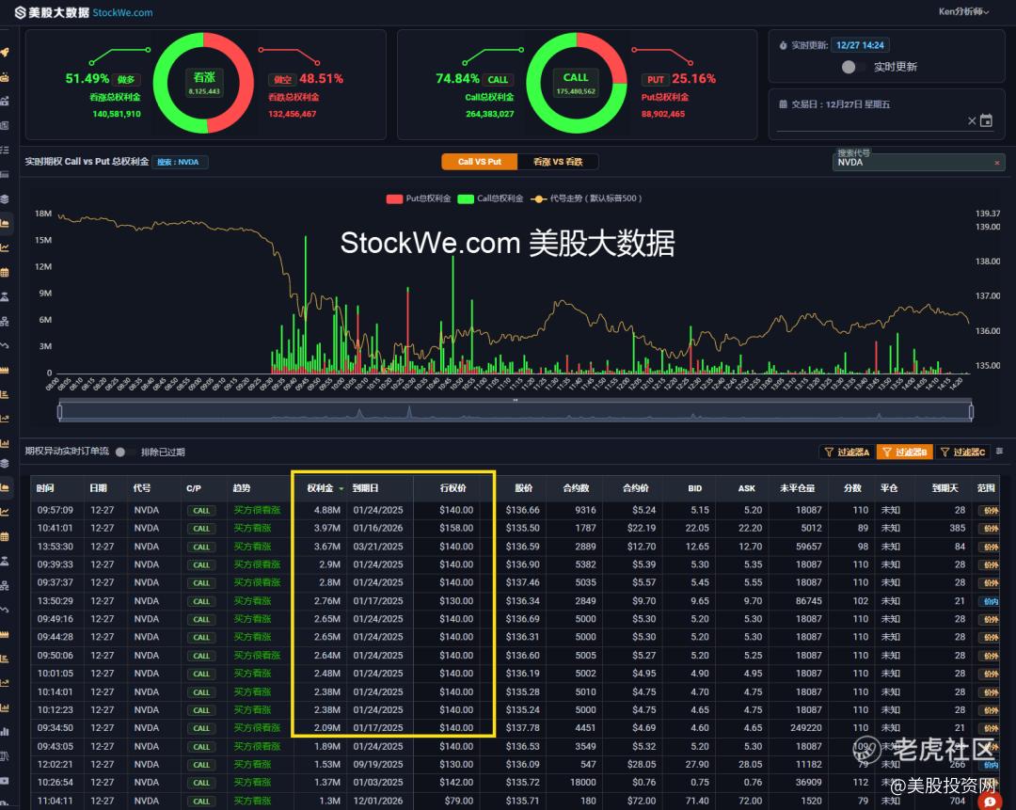This screenshot has width=1016, height=810.
Task: Sort by the 代号 column header
Action: point(142,488)
